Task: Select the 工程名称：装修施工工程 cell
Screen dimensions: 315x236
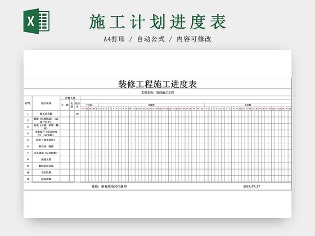Action: coord(157,93)
